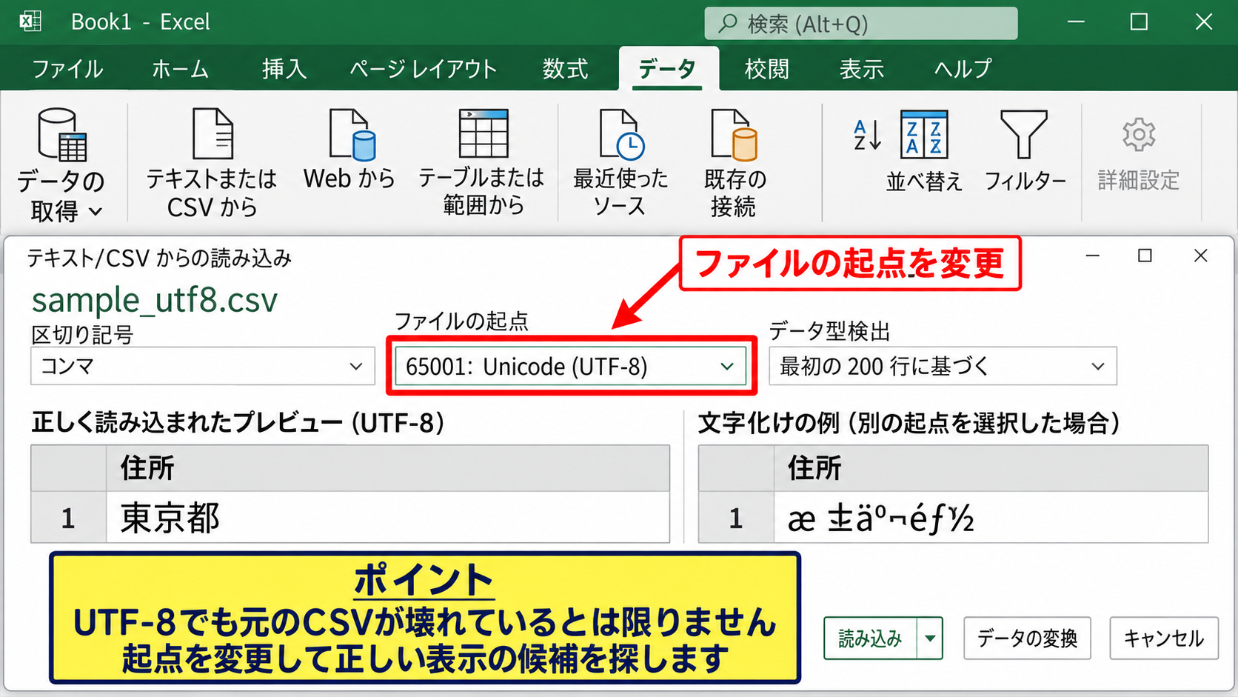Viewport: 1238px width, 697px height.
Task: Click the データの変換 button
Action: coord(1027,638)
